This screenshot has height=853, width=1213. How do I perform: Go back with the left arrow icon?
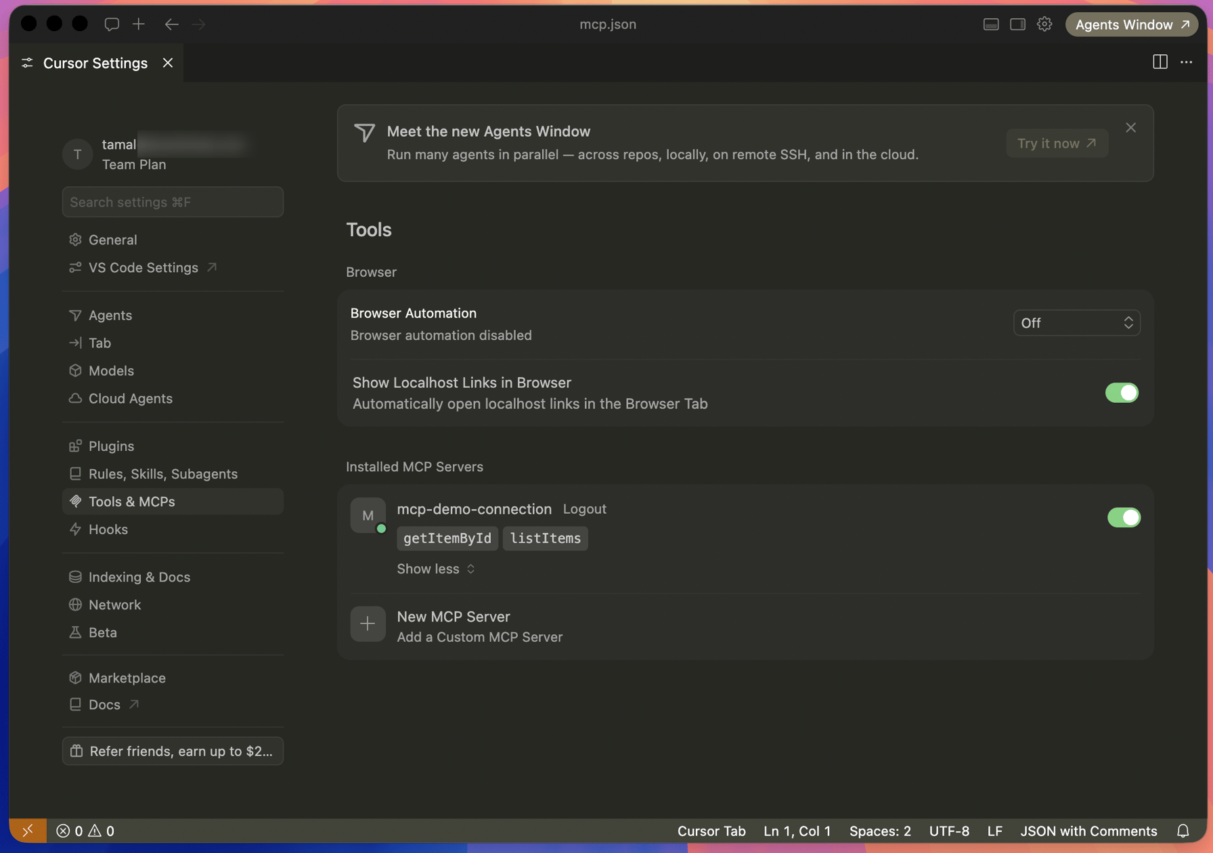click(x=171, y=24)
